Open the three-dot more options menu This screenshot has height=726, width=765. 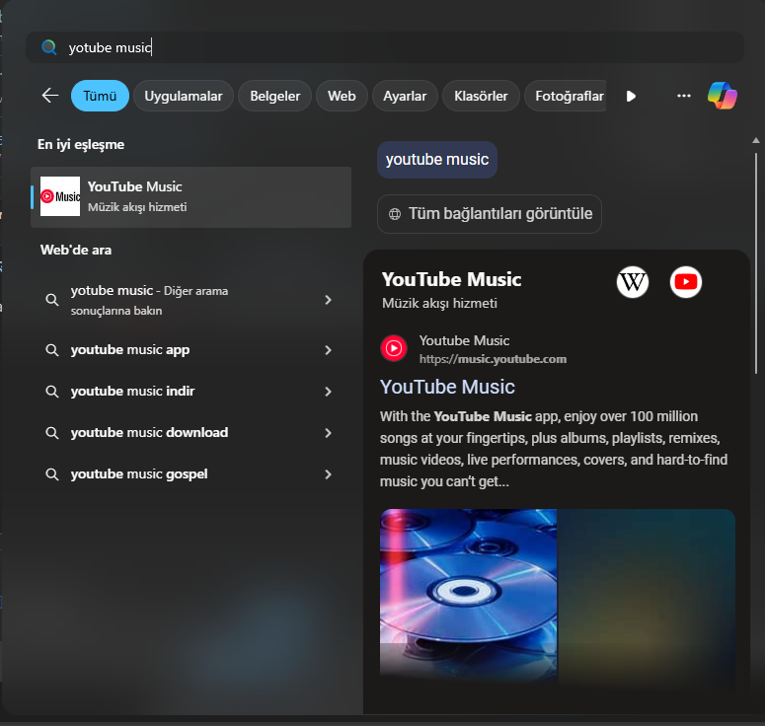[x=683, y=96]
